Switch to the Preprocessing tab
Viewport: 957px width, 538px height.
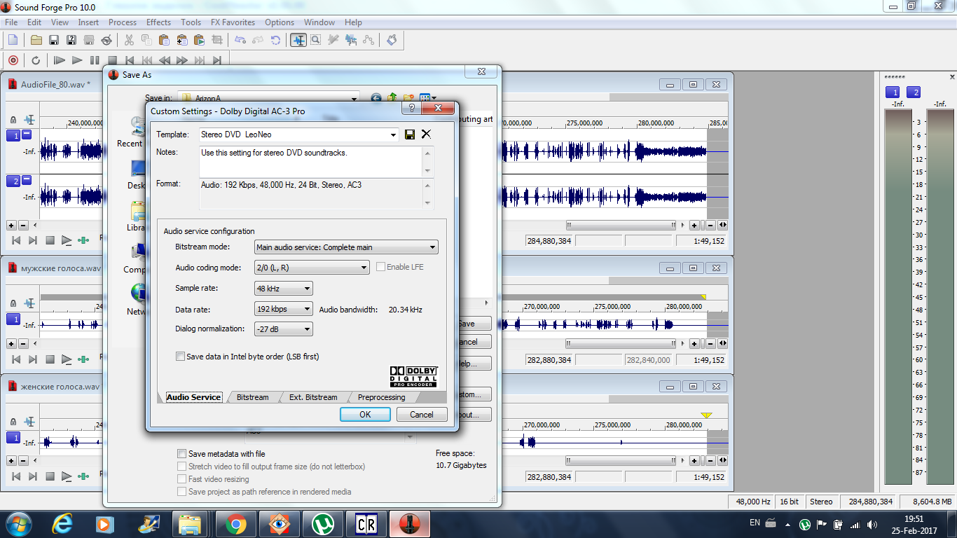pyautogui.click(x=381, y=397)
